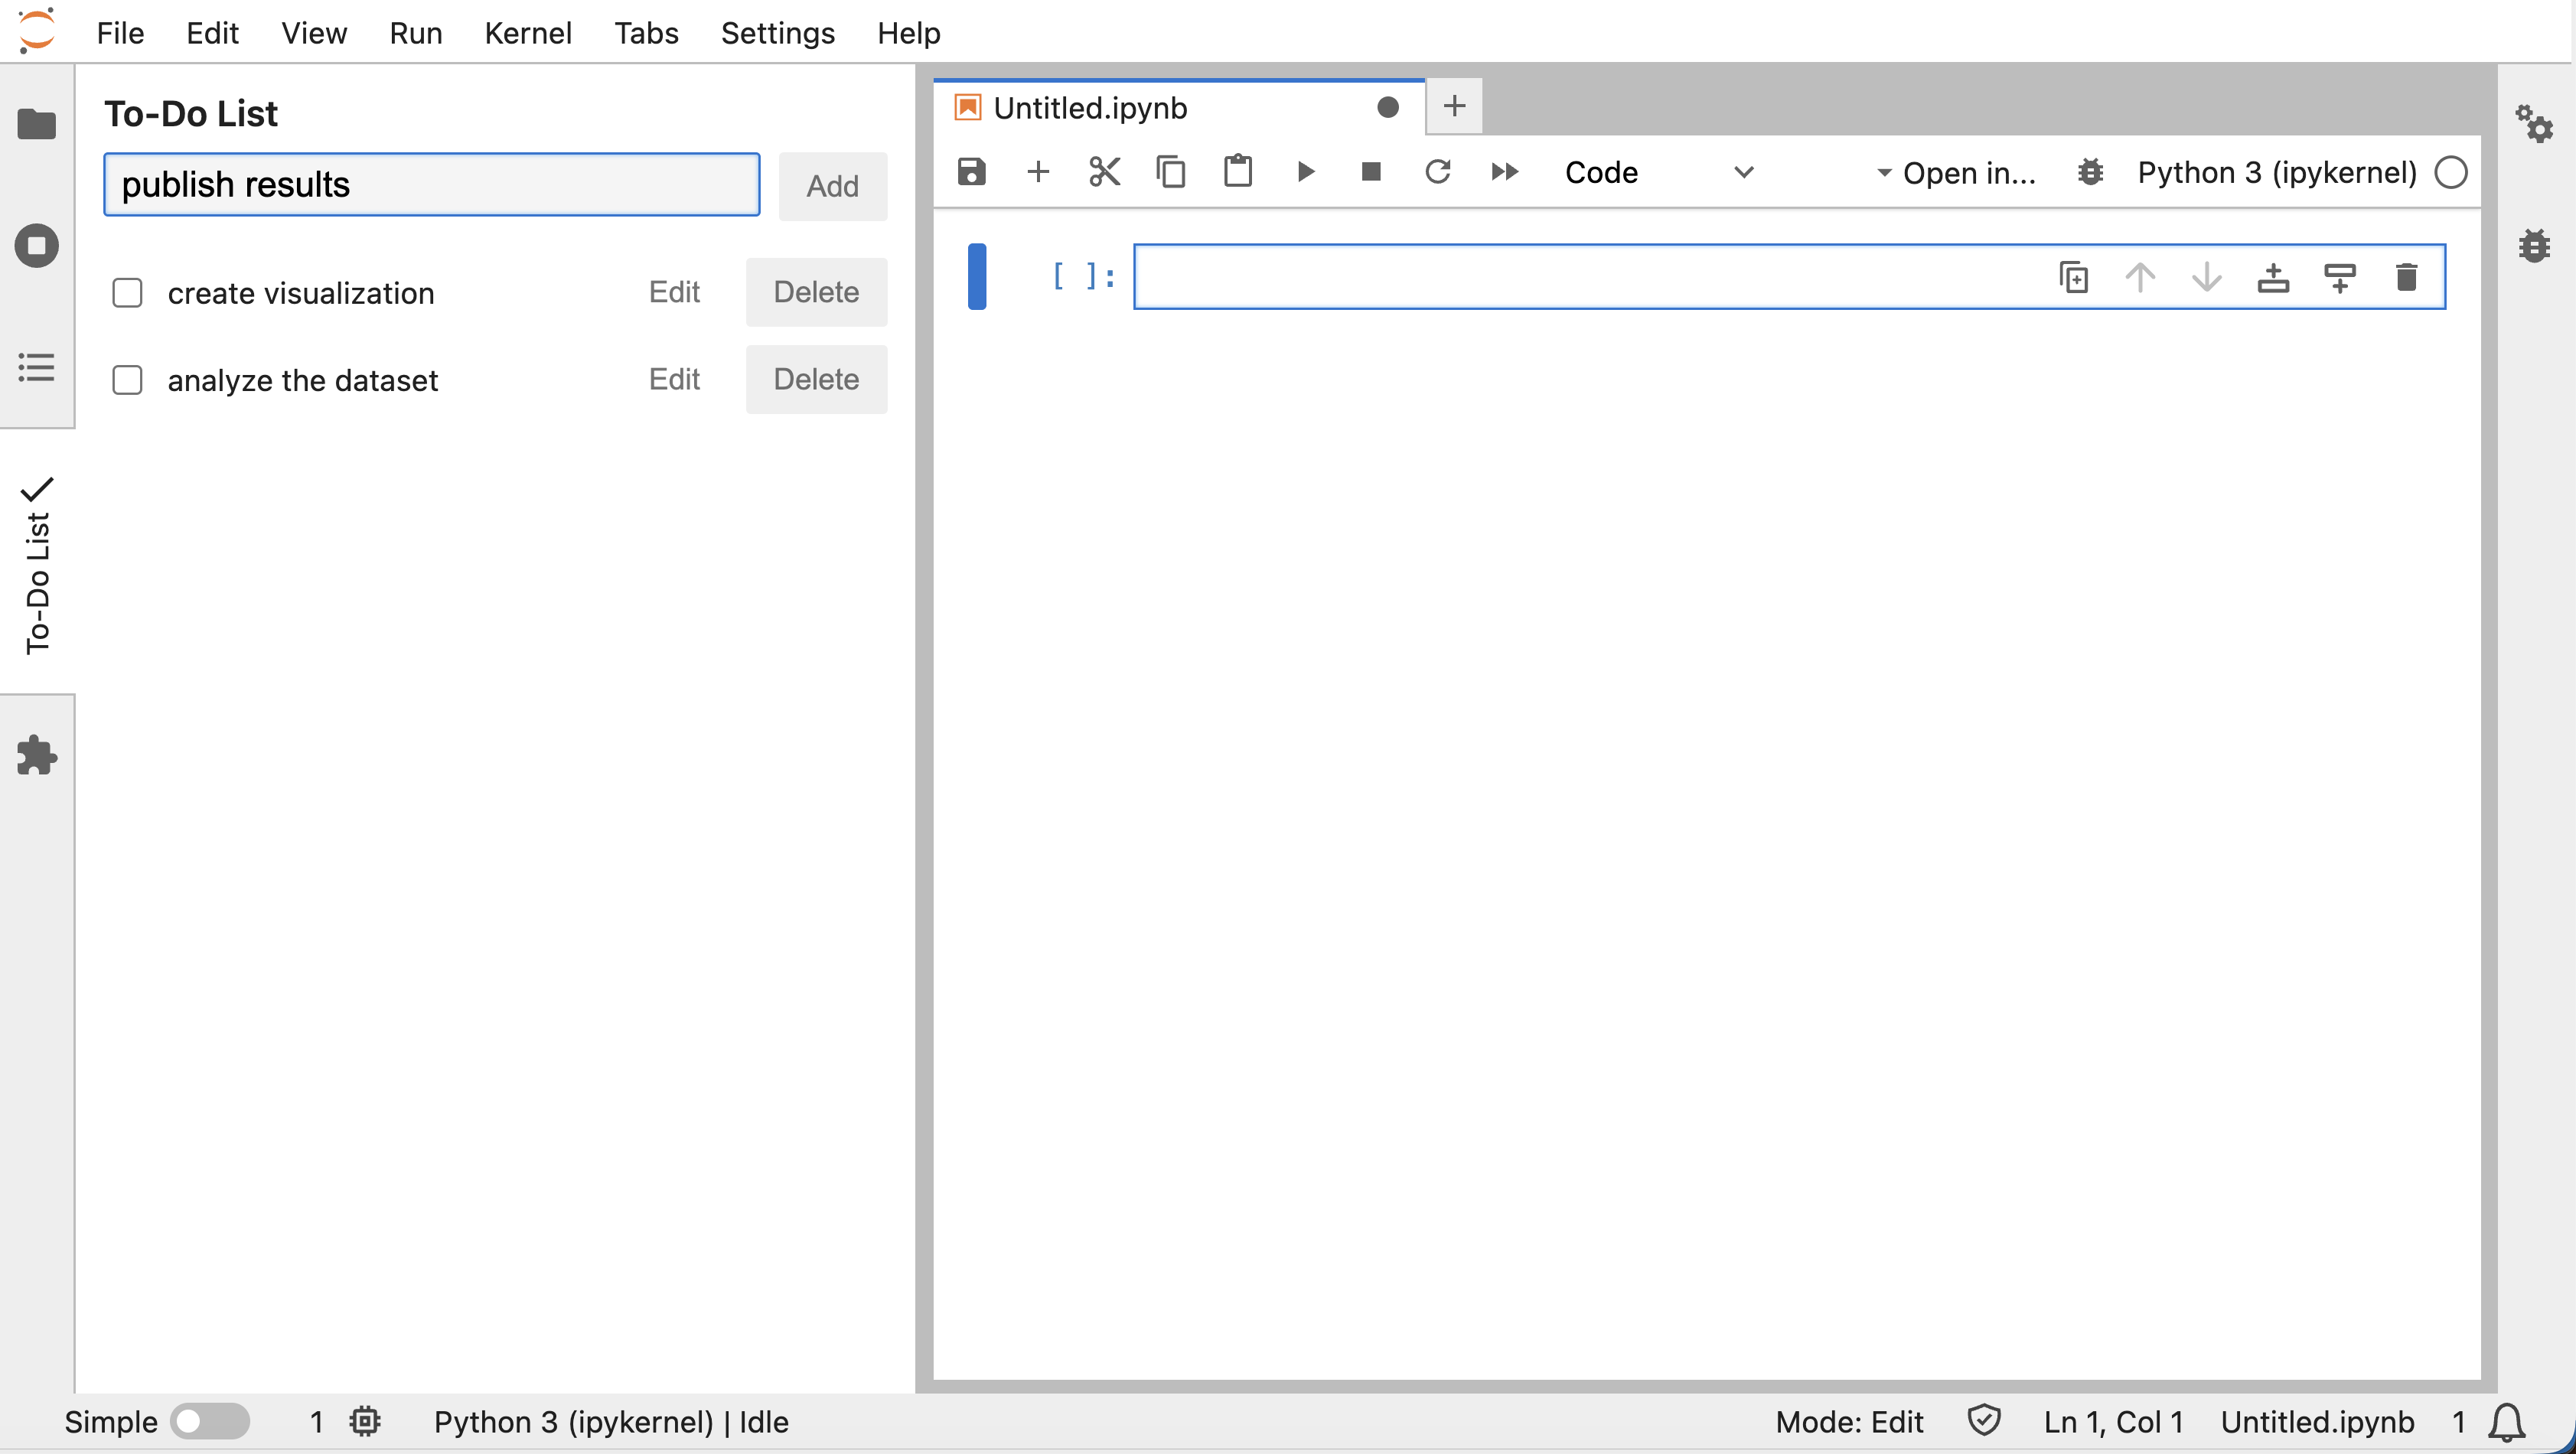Image resolution: width=2576 pixels, height=1454 pixels.
Task: Copy the selected cell
Action: pyautogui.click(x=1171, y=172)
